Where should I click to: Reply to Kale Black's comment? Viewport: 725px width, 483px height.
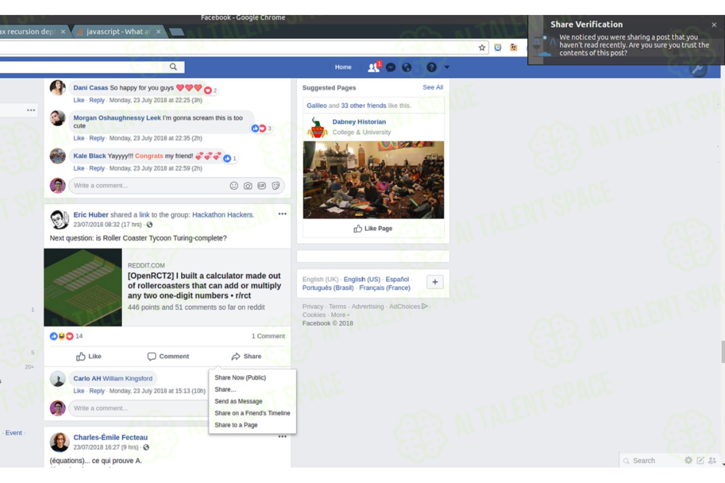[x=97, y=168]
